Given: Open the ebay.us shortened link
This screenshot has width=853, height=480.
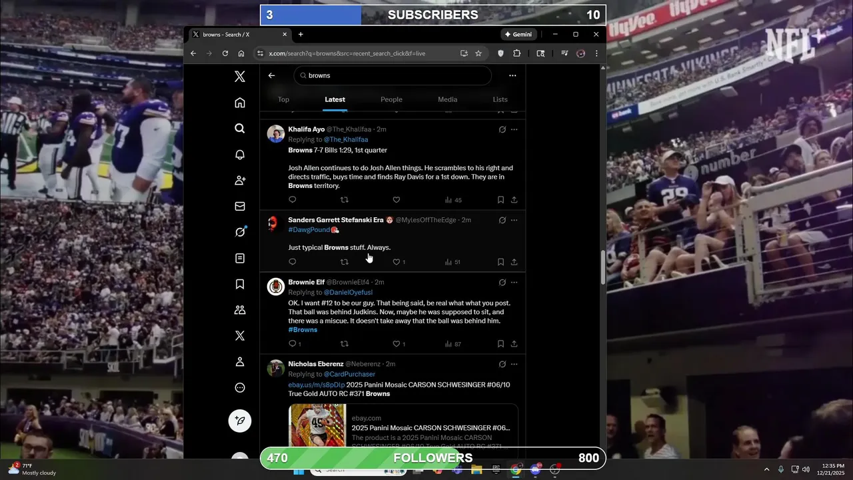Looking at the screenshot, I should pos(317,385).
